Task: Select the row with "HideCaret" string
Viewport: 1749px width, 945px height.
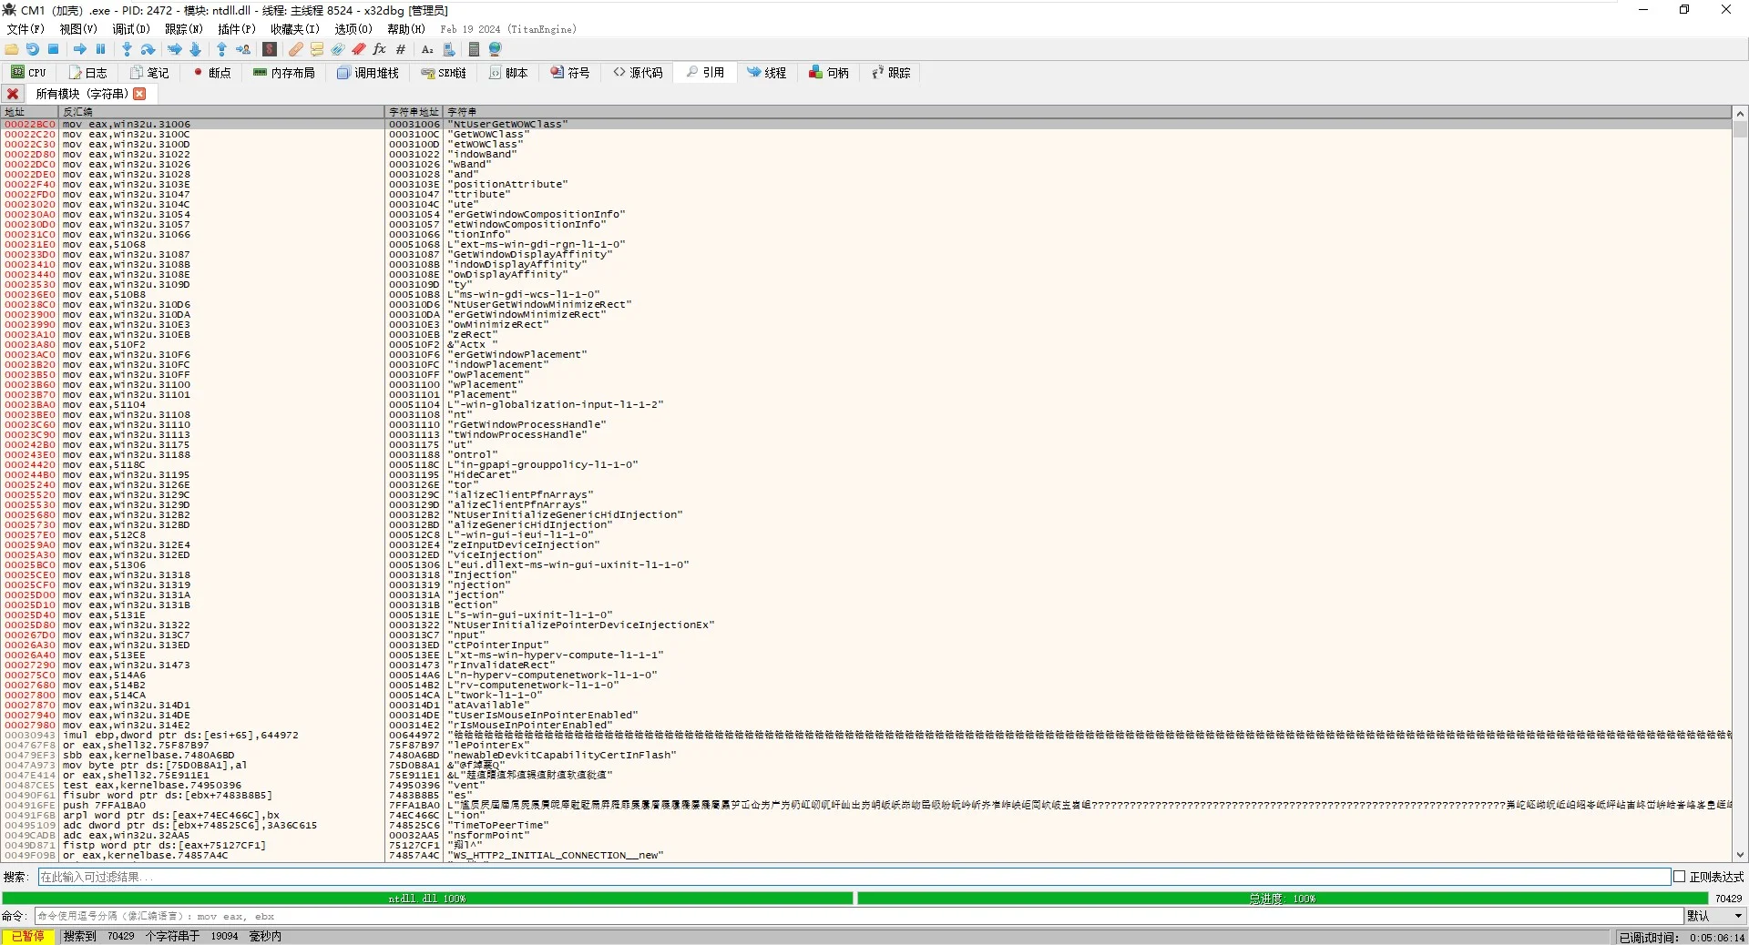Action: 866,475
